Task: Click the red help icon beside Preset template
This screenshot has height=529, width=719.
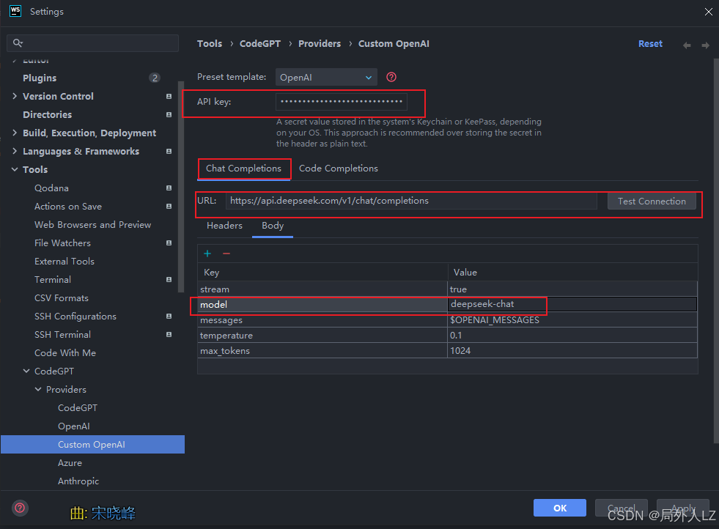Action: pyautogui.click(x=391, y=77)
